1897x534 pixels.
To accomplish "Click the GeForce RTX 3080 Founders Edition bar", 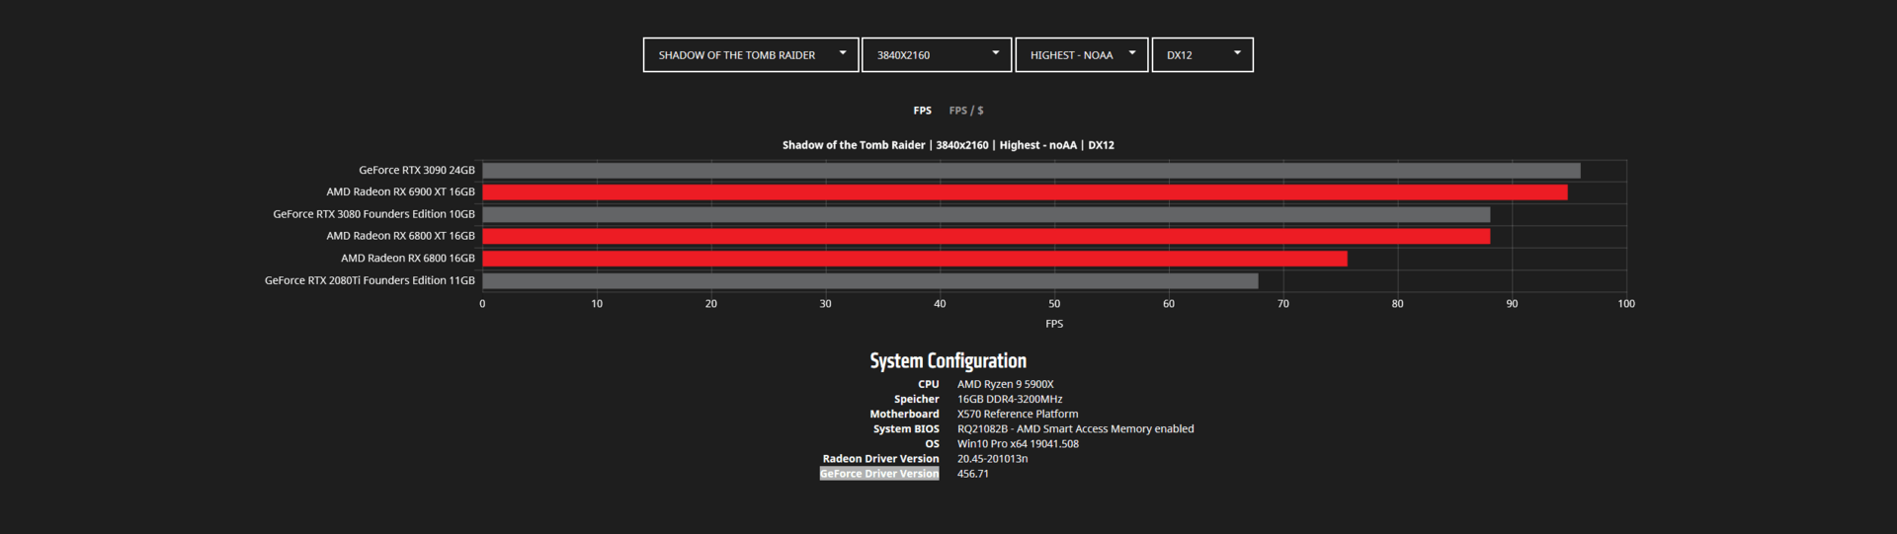I will click(x=986, y=214).
